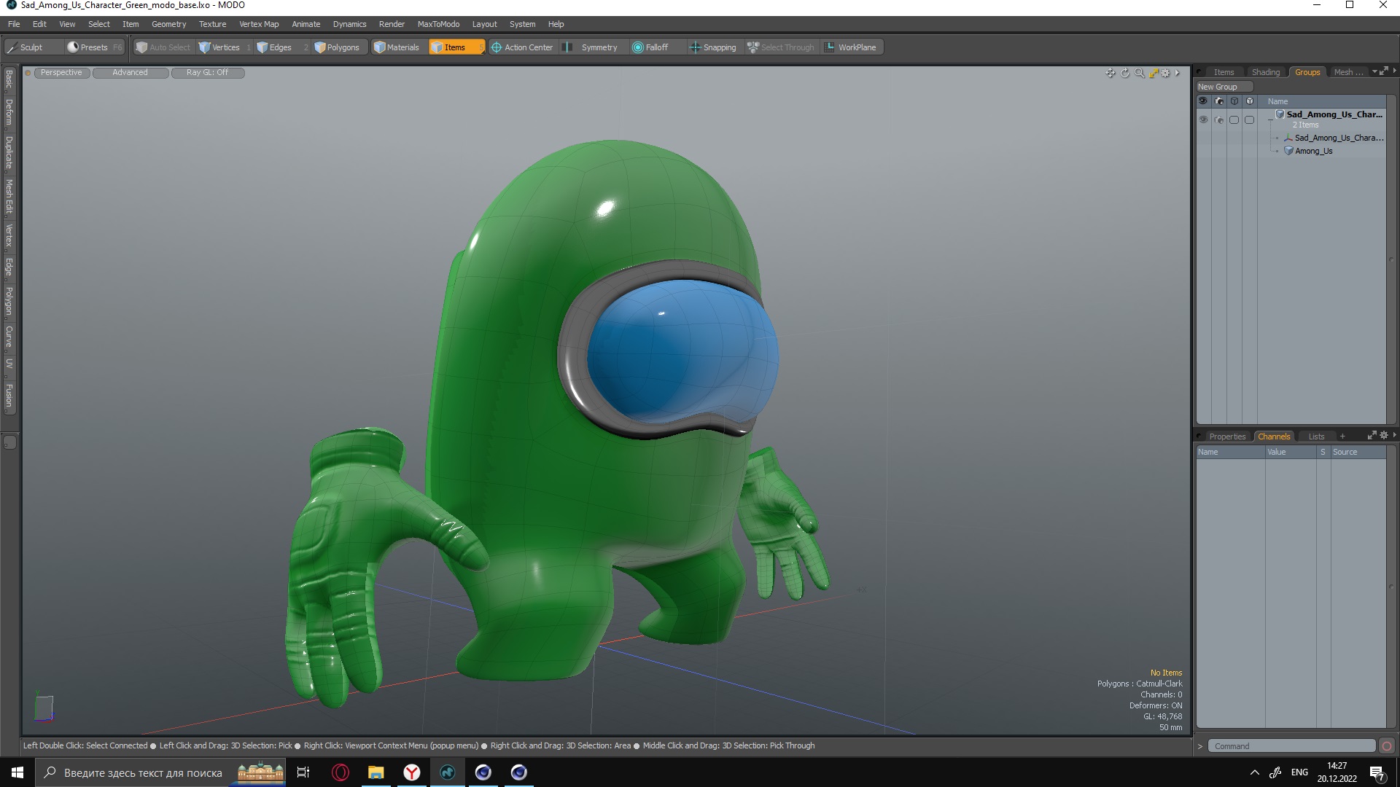
Task: Activate the Sculpt tool button
Action: click(x=33, y=47)
